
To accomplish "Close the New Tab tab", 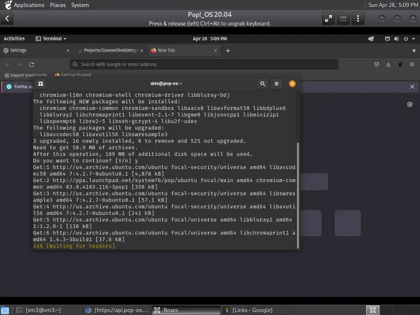I will coord(215,50).
